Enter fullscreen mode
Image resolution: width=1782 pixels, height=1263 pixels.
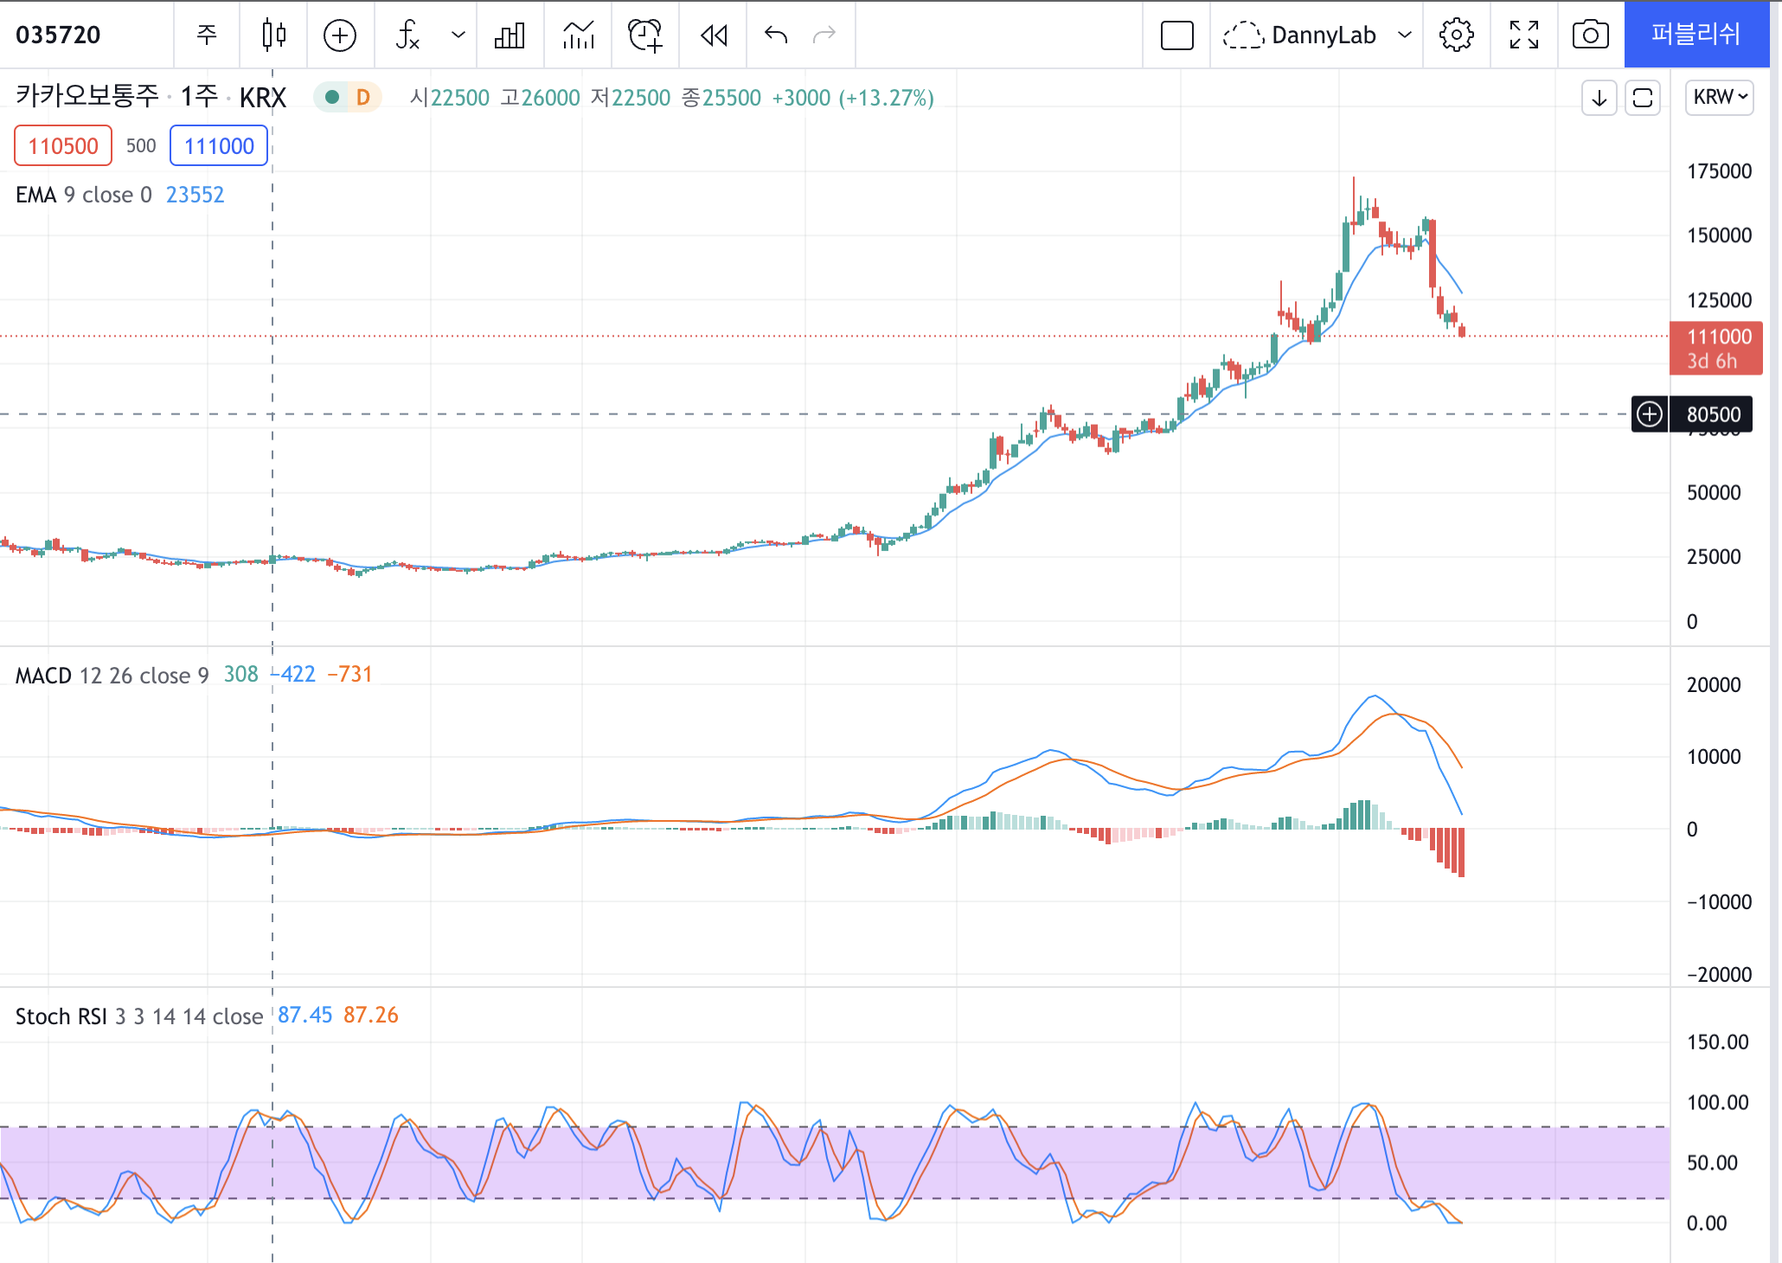click(1523, 35)
